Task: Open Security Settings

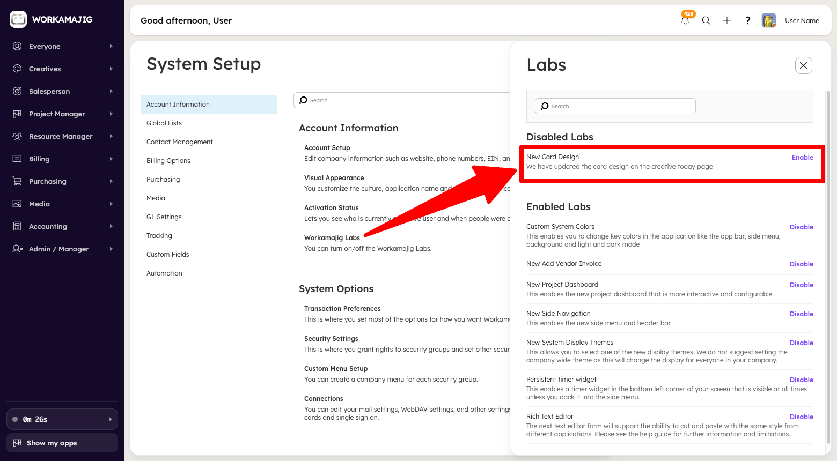Action: coord(331,338)
